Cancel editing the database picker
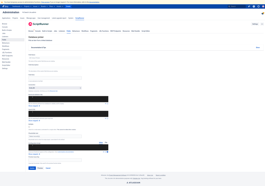This screenshot has width=265, height=186. tap(48, 168)
